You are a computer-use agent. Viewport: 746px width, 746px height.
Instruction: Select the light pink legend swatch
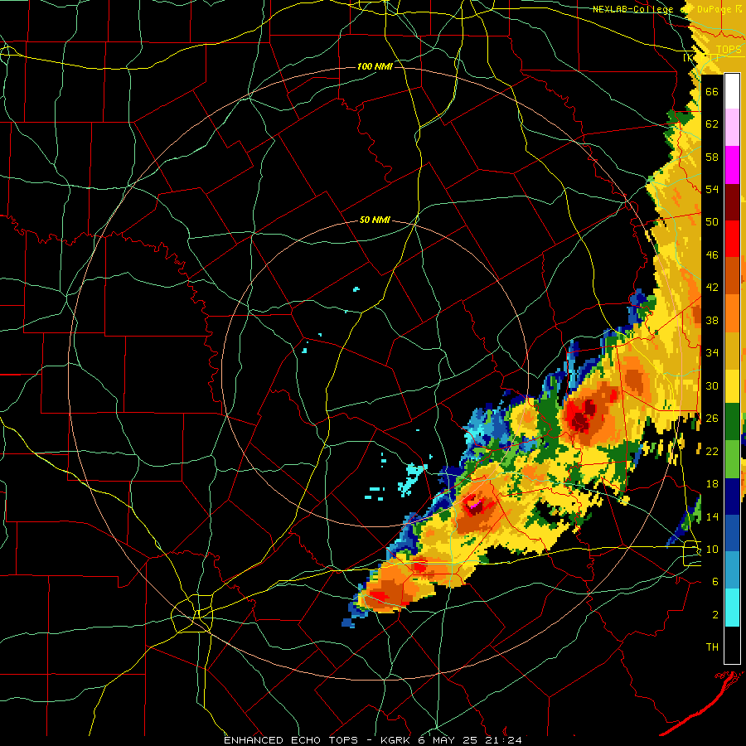[732, 128]
